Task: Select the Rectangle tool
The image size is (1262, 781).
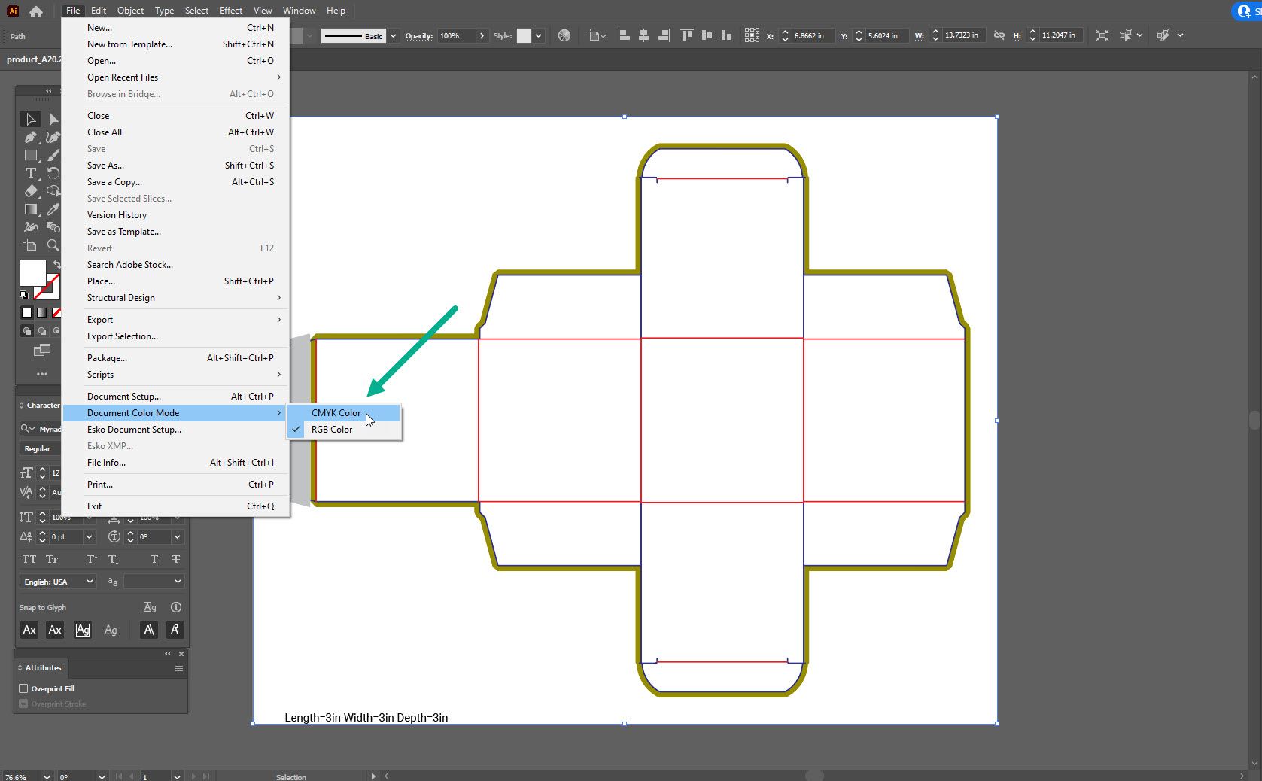Action: (x=30, y=155)
